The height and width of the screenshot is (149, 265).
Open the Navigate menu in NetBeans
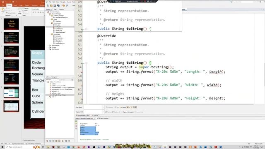click(63, 2)
